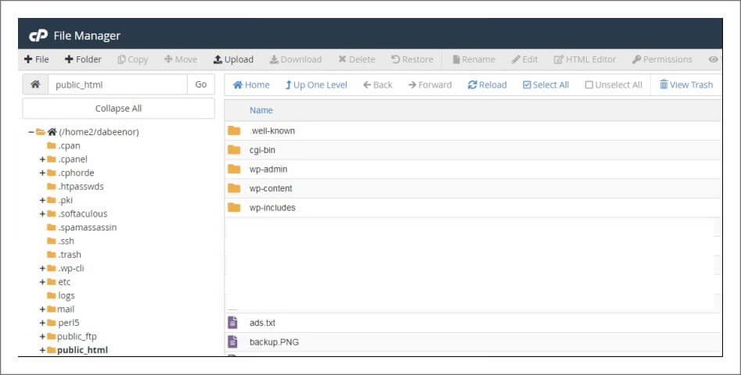
Task: Click the Forward navigation button
Action: click(x=430, y=85)
